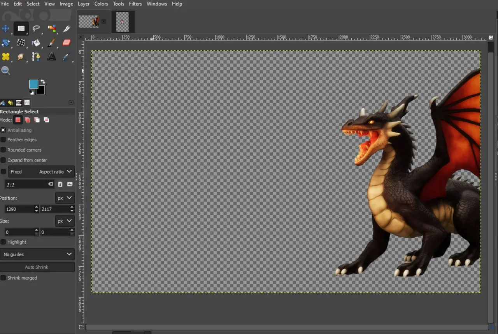Toggle Quick Mask below the vertical ruler
498x334 pixels.
[81, 327]
